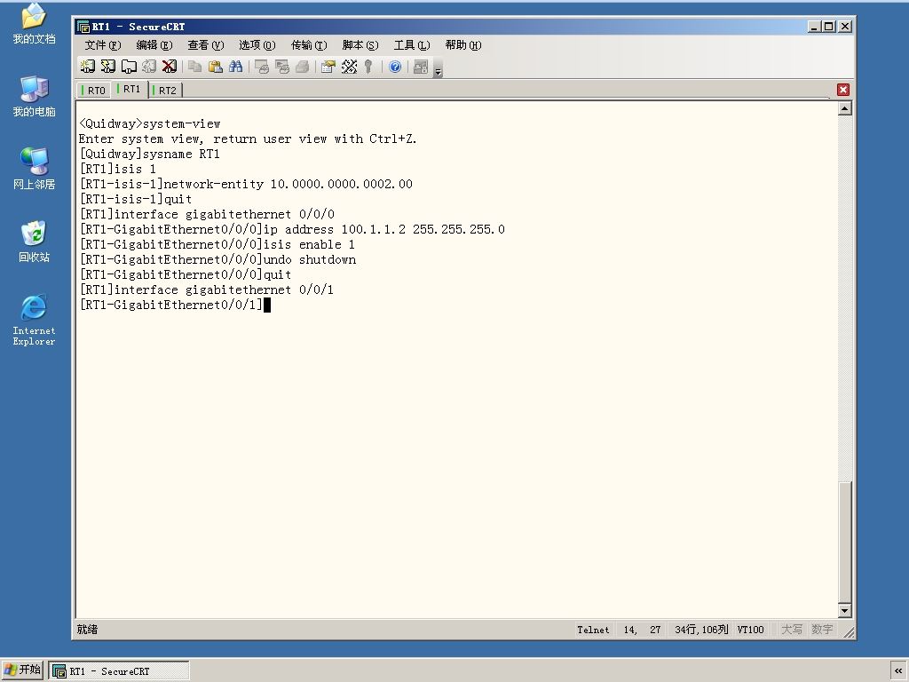Image resolution: width=909 pixels, height=682 pixels.
Task: Click the Print Selection icon
Action: pos(282,67)
